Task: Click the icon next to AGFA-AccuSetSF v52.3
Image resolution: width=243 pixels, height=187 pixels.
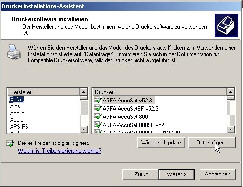Action: coord(98,108)
